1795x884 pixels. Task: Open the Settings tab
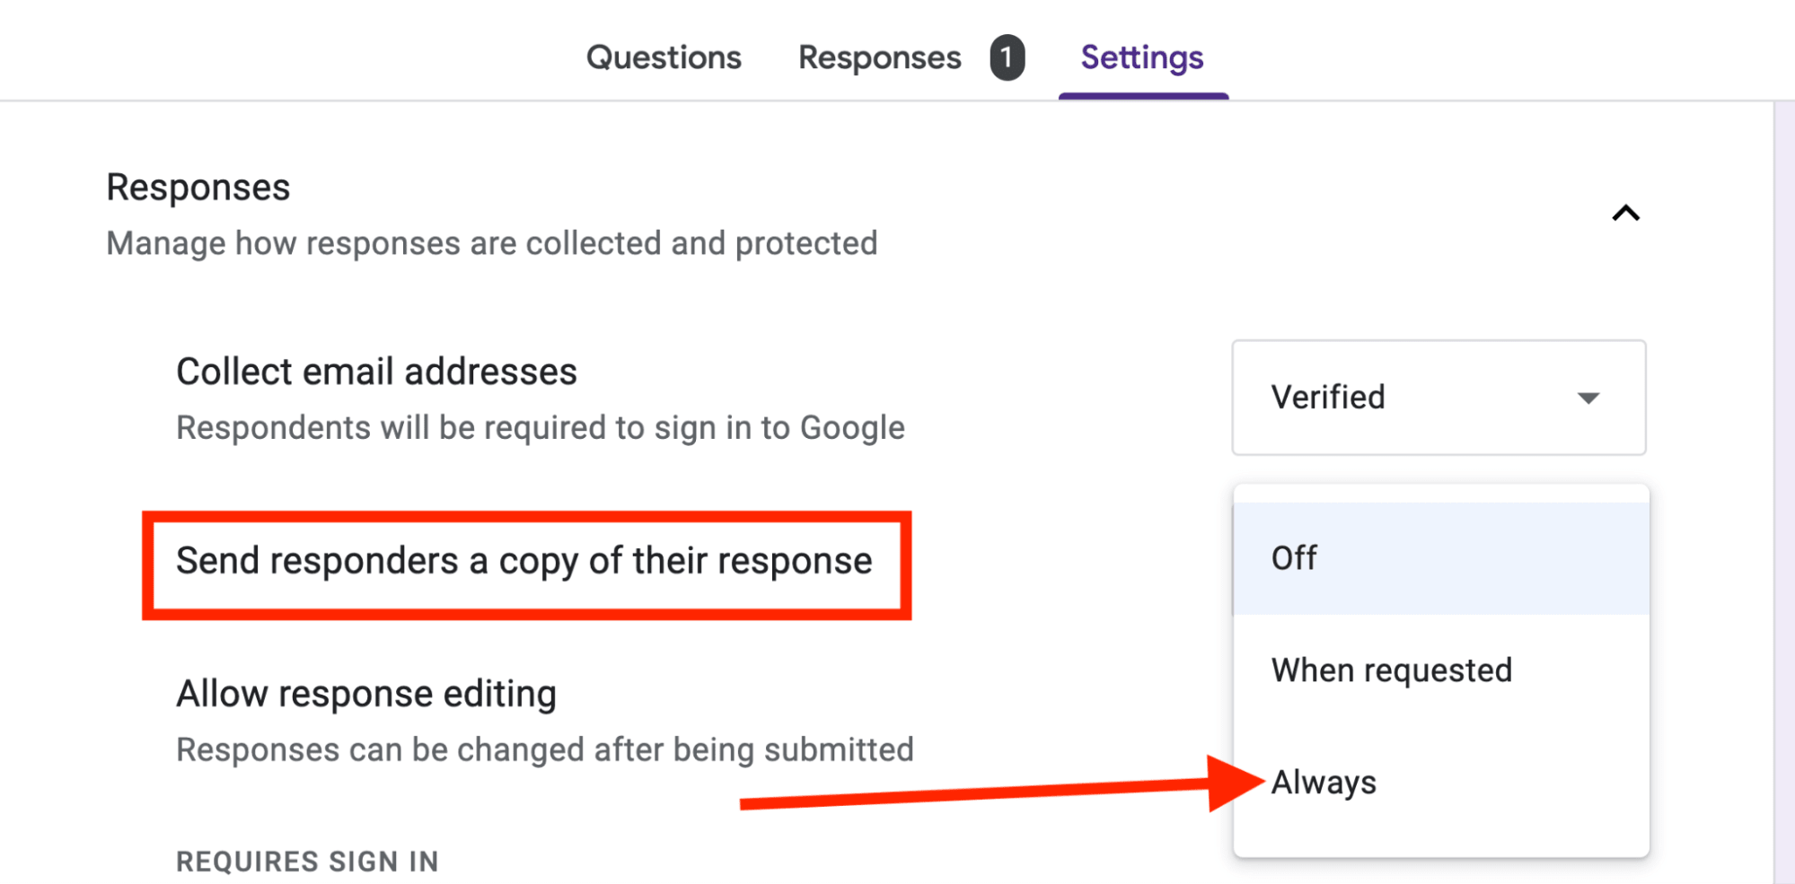[x=1141, y=57]
